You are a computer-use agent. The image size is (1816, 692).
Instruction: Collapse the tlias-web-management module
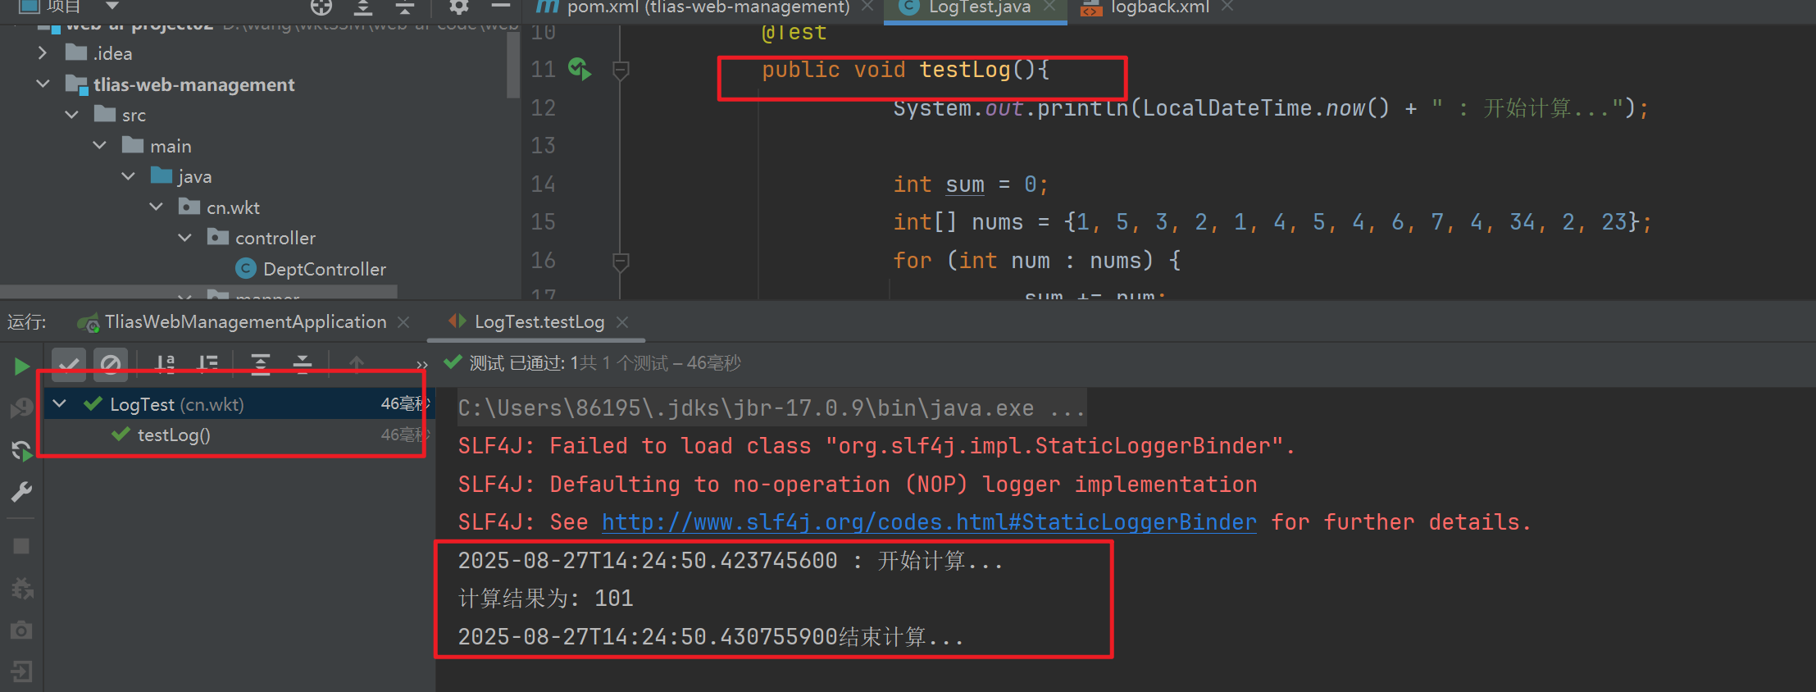pos(43,84)
